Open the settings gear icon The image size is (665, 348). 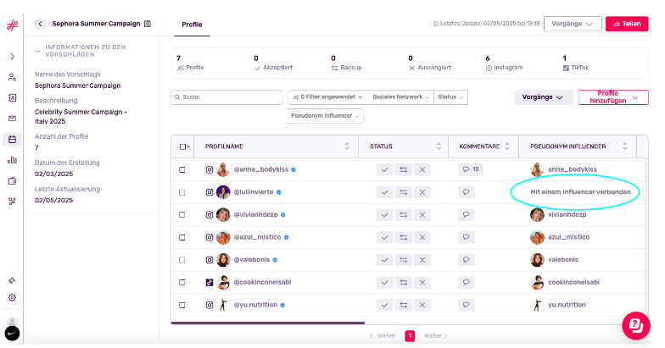coord(12,298)
